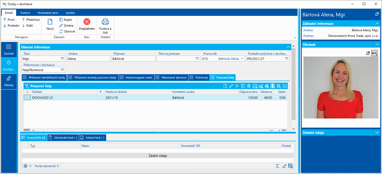382x174 pixels.
Task: Open the gear settings icon in Pracovní listy
Action: (x=279, y=86)
